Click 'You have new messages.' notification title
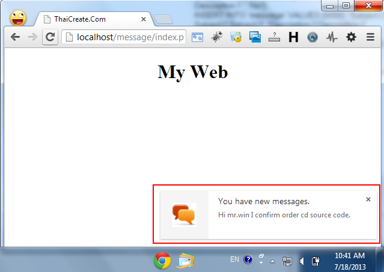384x272 pixels. click(264, 201)
